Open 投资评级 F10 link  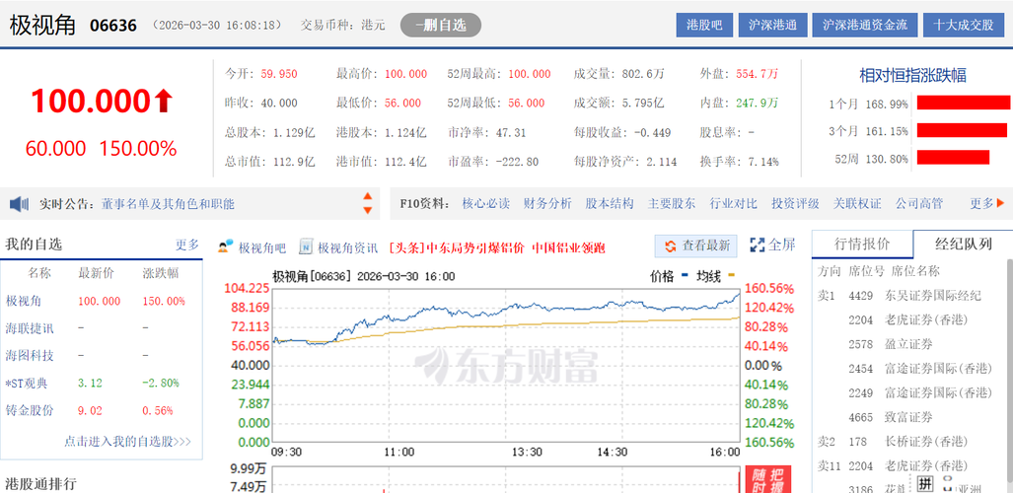[x=795, y=204]
